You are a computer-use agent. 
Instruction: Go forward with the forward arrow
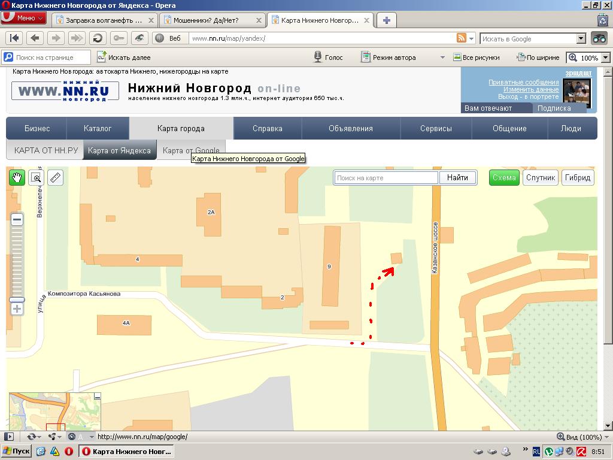56,38
